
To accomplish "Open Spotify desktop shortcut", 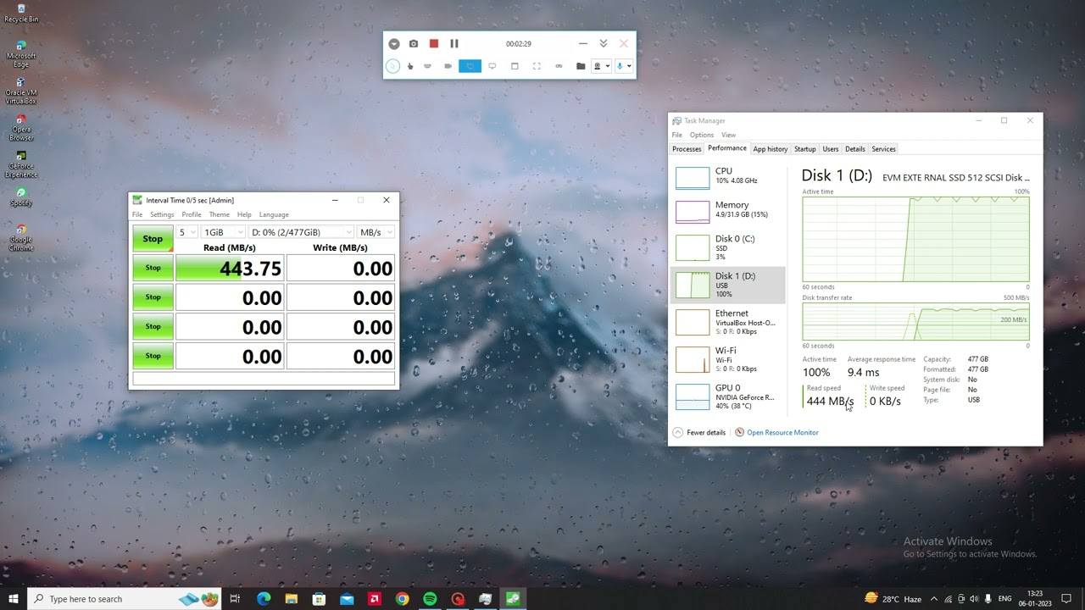I will click(21, 197).
